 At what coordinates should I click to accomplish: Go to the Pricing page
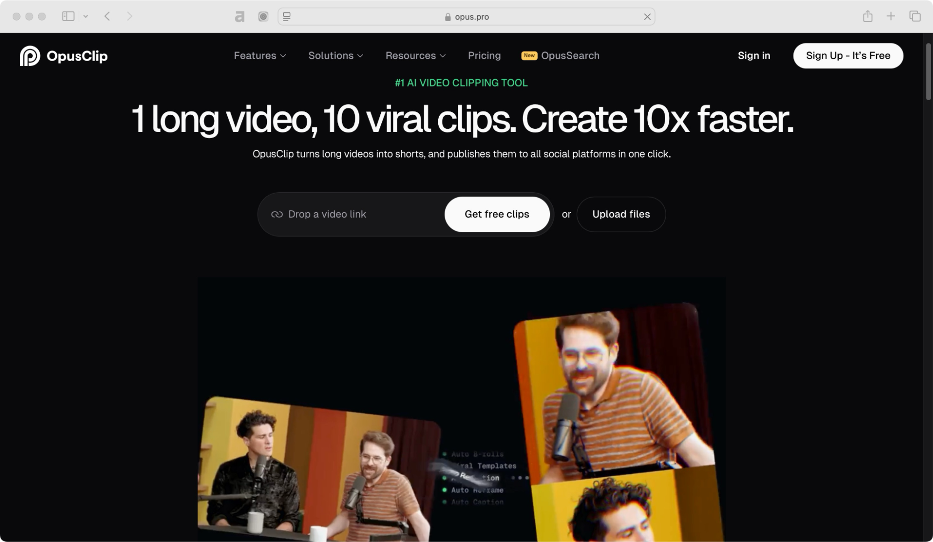(x=484, y=56)
